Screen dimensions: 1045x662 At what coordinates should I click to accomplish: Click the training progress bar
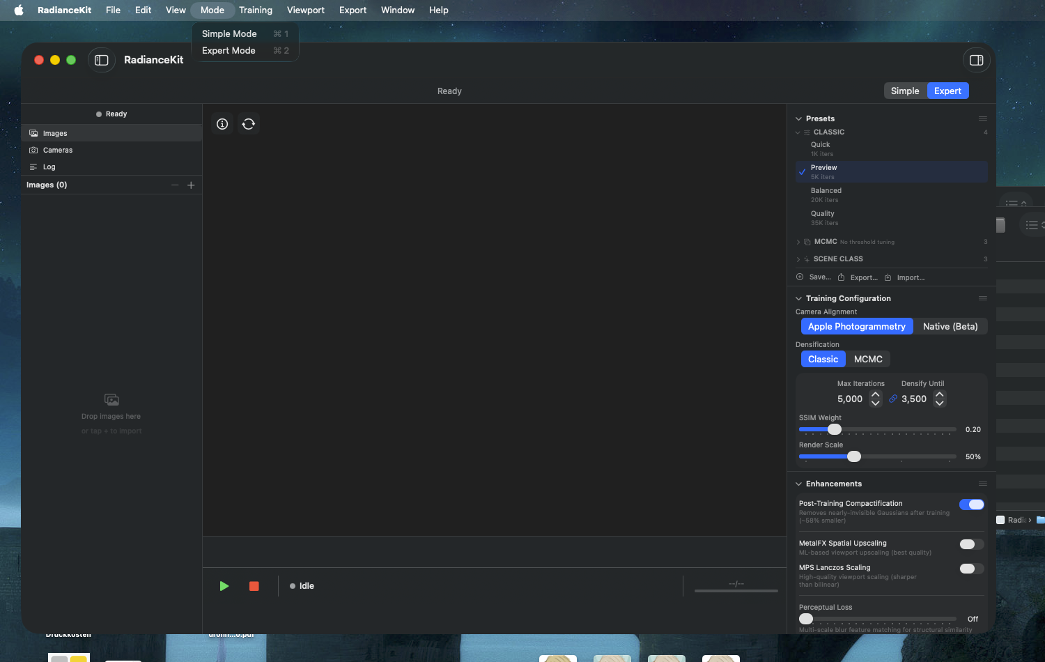[x=736, y=591]
